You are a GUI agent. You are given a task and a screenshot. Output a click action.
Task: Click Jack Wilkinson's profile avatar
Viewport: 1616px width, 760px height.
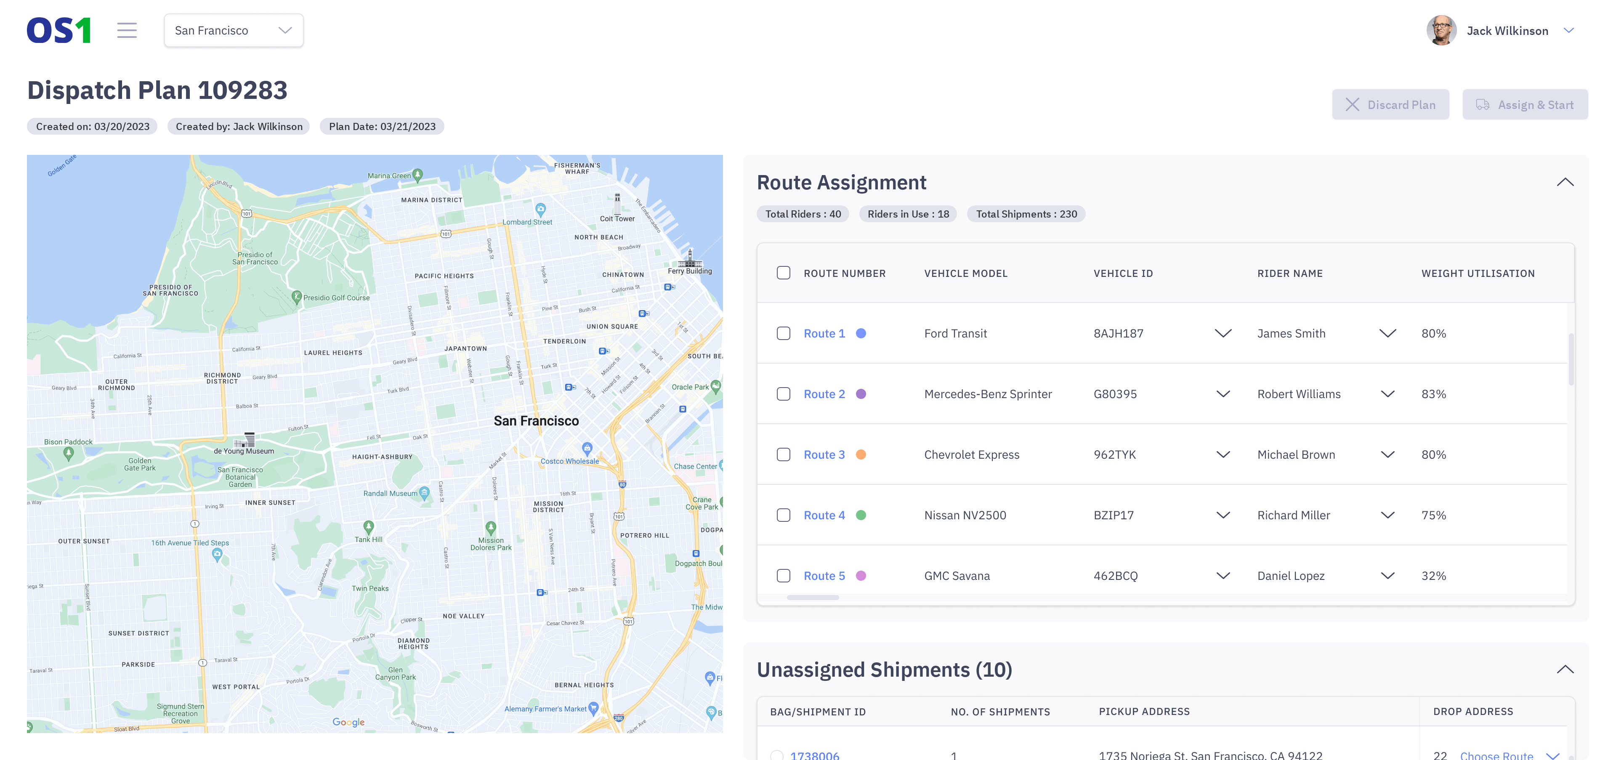[1441, 31]
